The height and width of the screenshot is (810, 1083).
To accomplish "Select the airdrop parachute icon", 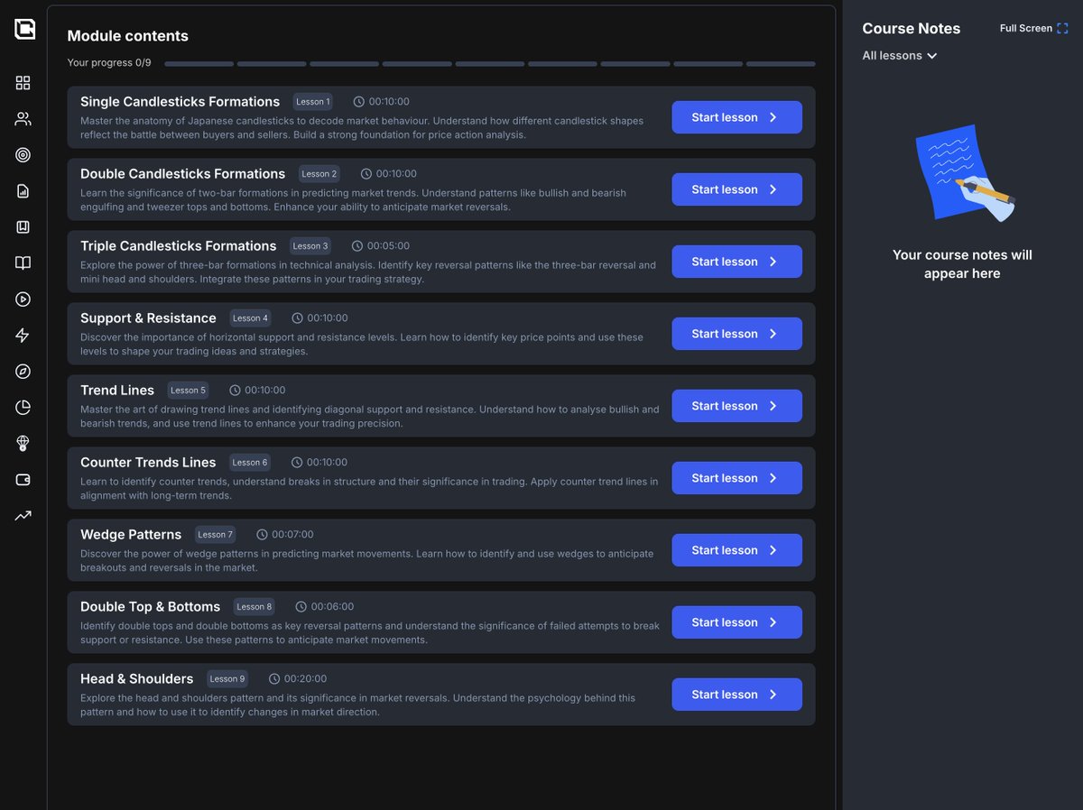I will click(23, 443).
